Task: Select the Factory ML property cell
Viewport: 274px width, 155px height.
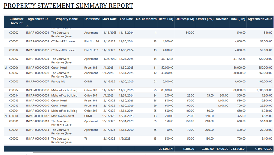Action: coord(58,81)
